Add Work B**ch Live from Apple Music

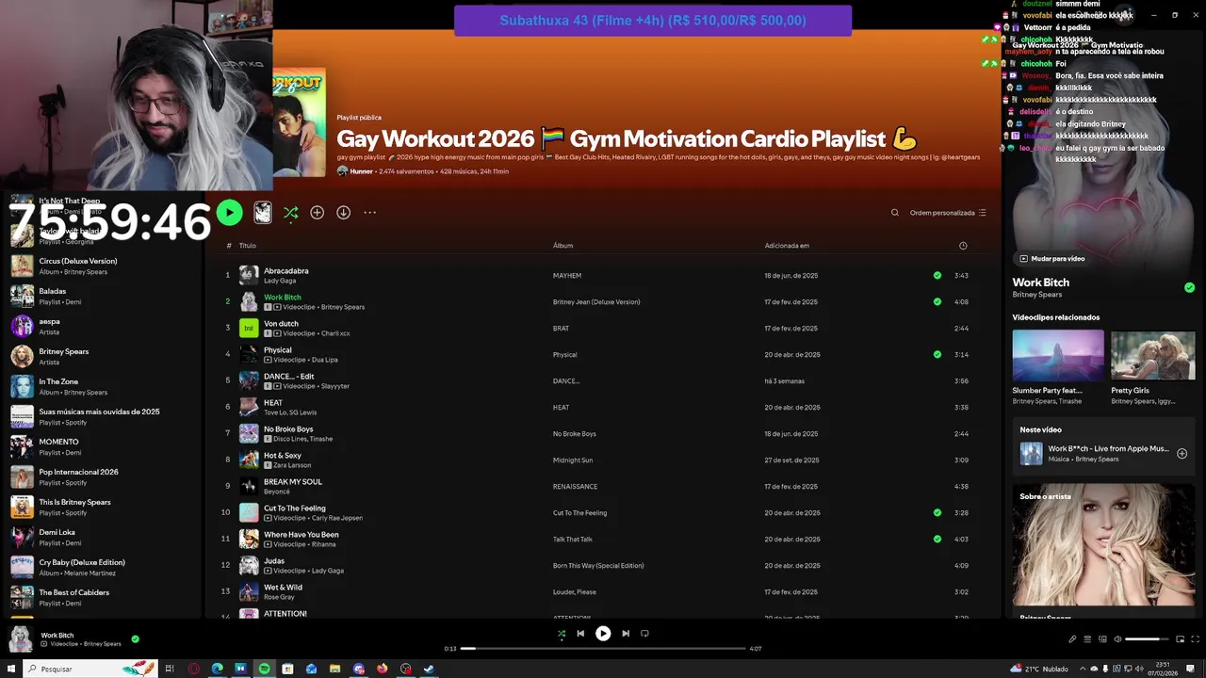1182,454
